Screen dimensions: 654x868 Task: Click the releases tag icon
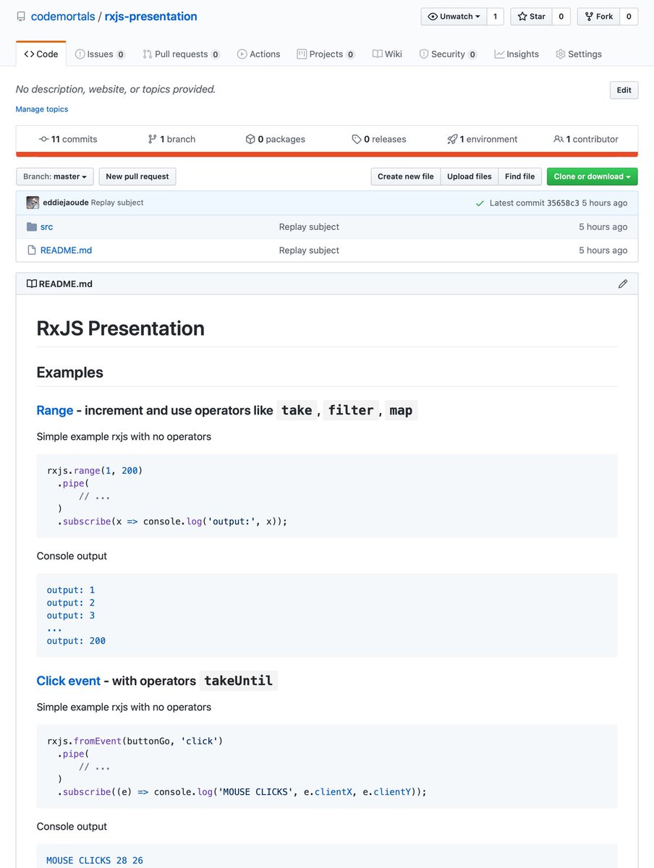[357, 139]
